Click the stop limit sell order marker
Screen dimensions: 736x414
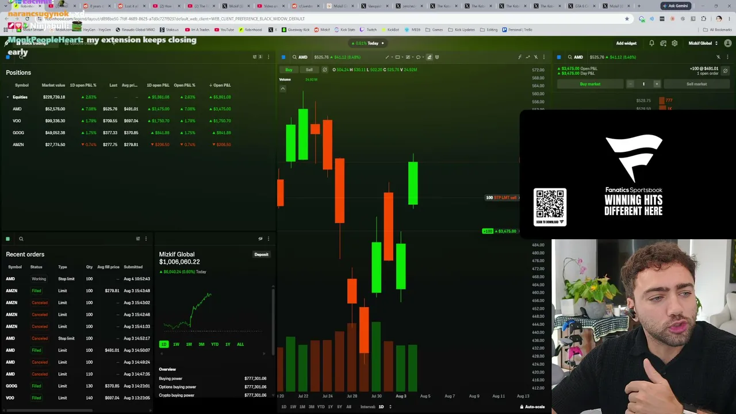pos(501,198)
